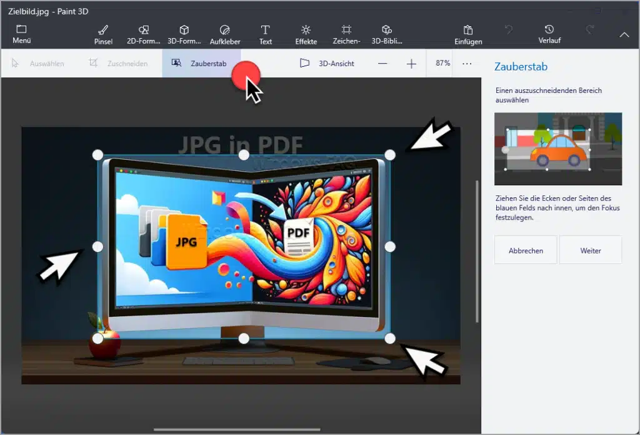Click the Einfügen paste icon

click(468, 30)
